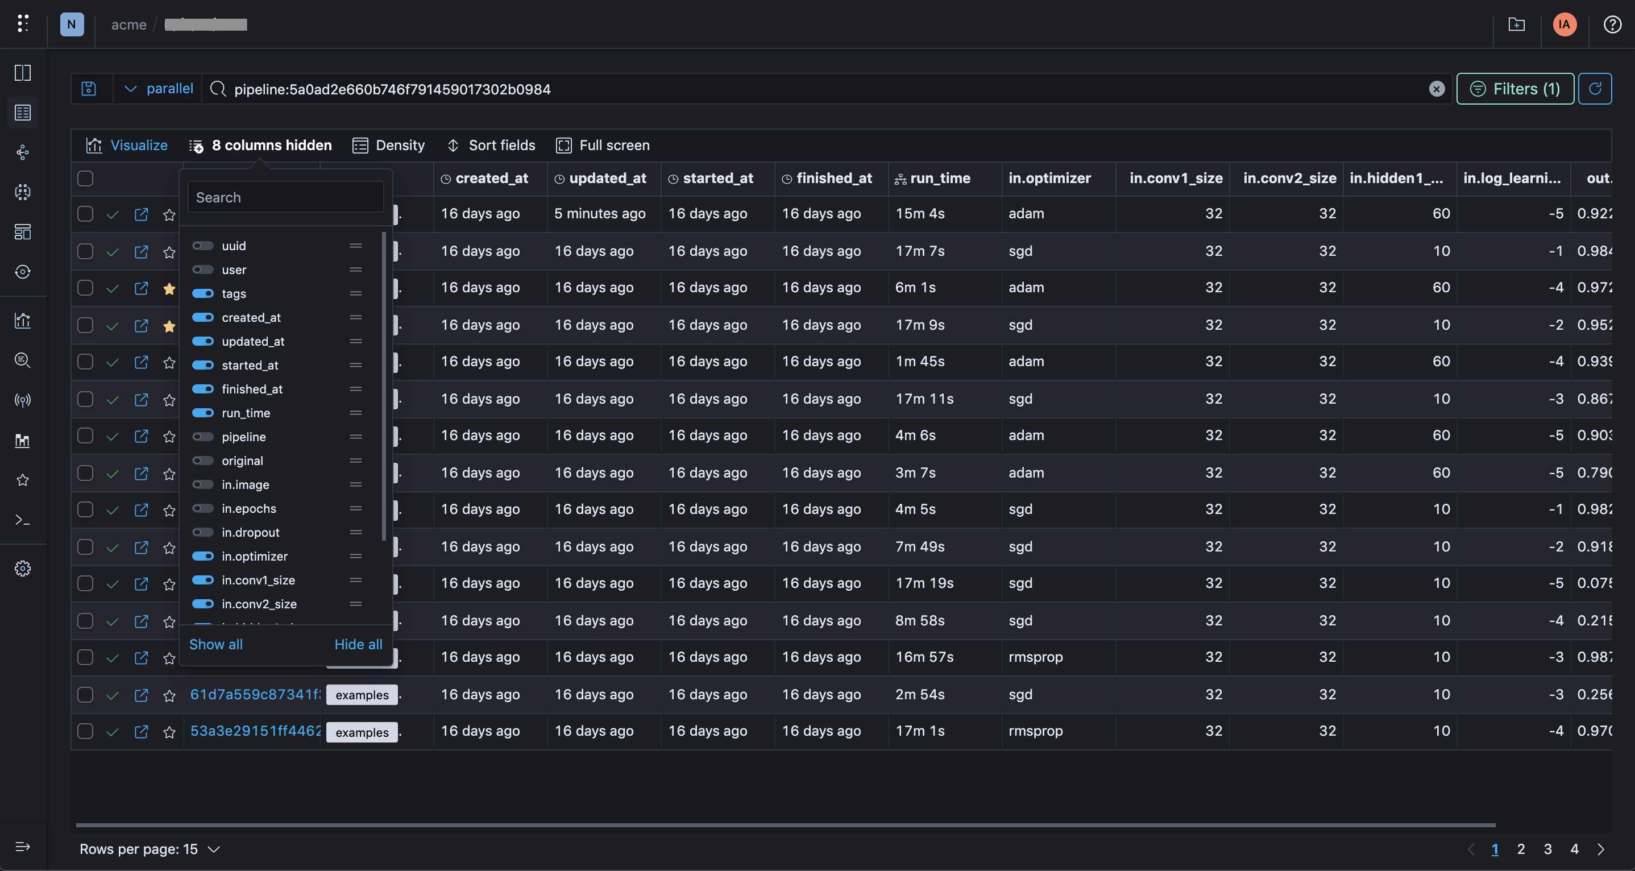The height and width of the screenshot is (871, 1635).
Task: Unstar the run with 17m 9s run time
Action: click(169, 326)
